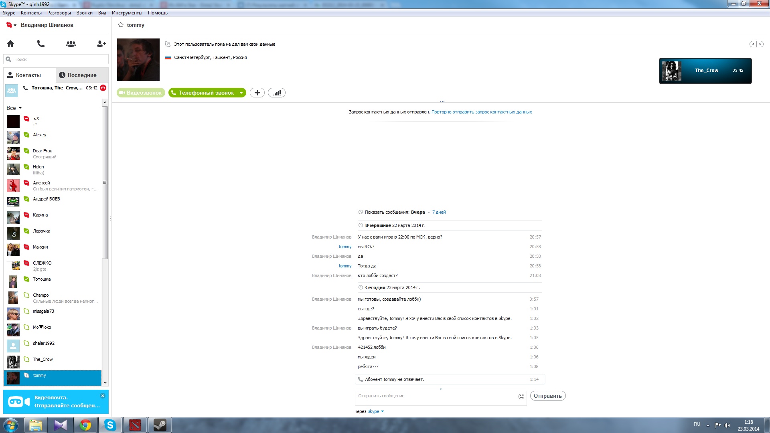This screenshot has height=433, width=770.
Task: Show messages from Вчера
Action: (x=418, y=212)
